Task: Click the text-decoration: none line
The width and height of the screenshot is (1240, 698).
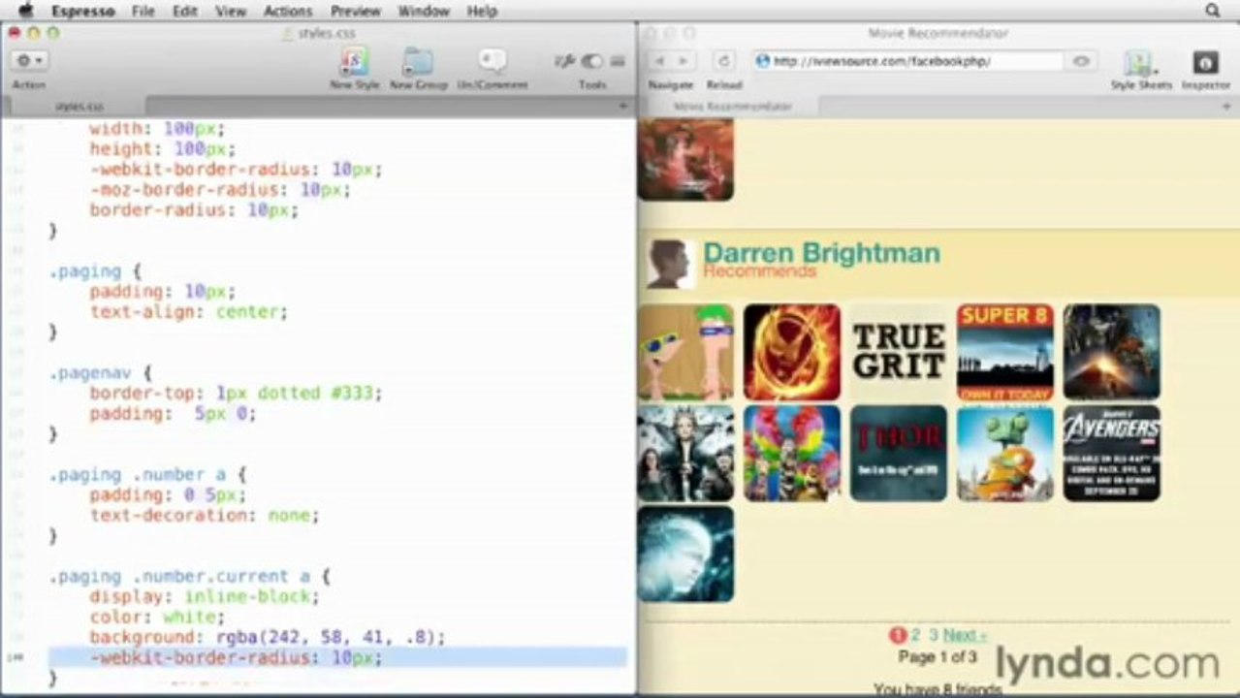Action: click(205, 515)
